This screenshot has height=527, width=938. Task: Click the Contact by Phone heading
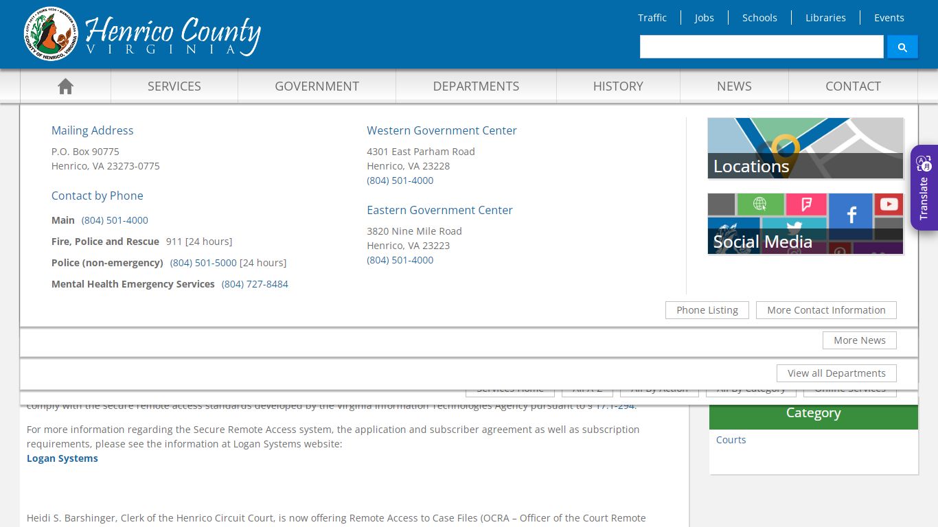pos(98,196)
